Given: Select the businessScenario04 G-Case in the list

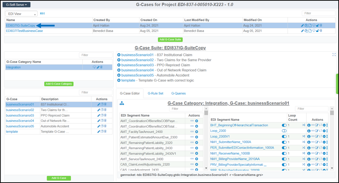Looking at the screenshot, I should click(20, 121).
